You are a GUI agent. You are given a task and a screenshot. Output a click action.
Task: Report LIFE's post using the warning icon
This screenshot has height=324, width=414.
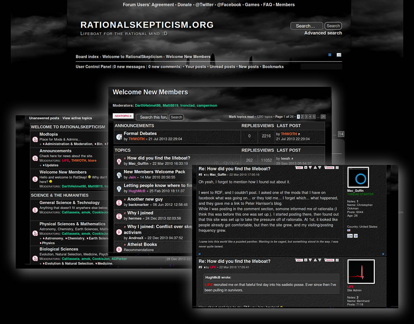(x=310, y=260)
